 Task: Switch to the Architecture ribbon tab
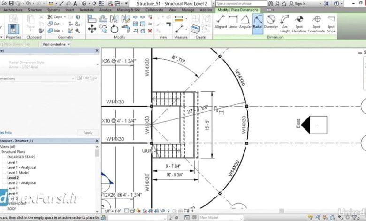coord(13,10)
